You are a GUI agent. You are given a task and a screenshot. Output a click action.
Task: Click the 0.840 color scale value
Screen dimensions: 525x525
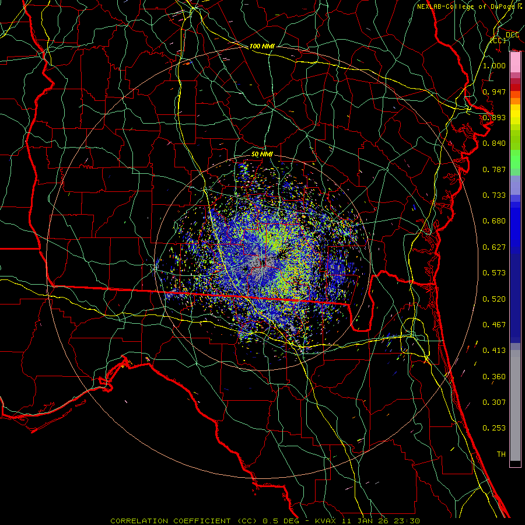(494, 143)
